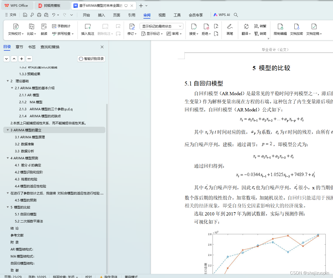This screenshot has height=278, width=333.
Task: Convert text with 转简 button
Action: 260,34
